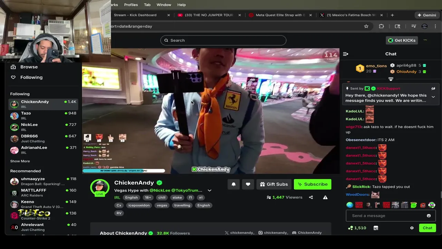Select the 18+ tag

pyautogui.click(x=148, y=197)
